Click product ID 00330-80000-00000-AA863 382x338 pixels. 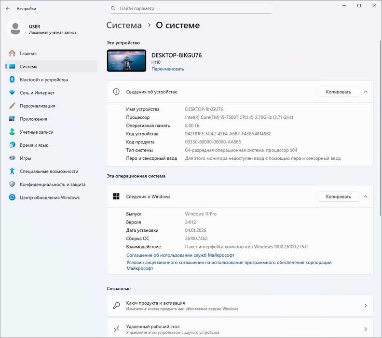[x=213, y=142]
